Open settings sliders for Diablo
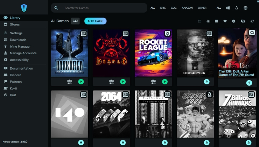The width and height of the screenshot is (259, 147). [112, 82]
